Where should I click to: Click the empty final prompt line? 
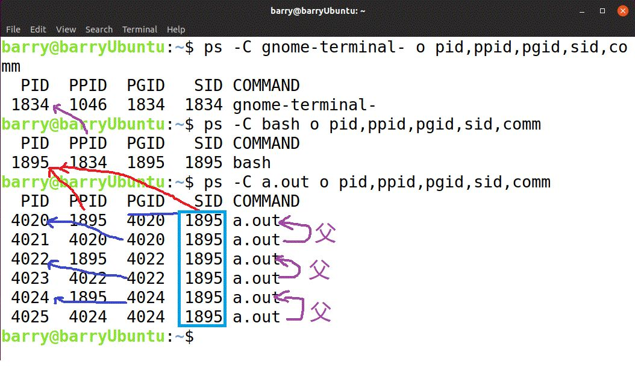[x=98, y=337]
